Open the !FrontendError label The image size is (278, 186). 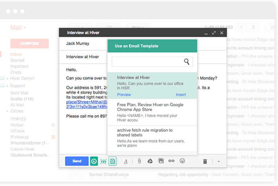(x=29, y=143)
